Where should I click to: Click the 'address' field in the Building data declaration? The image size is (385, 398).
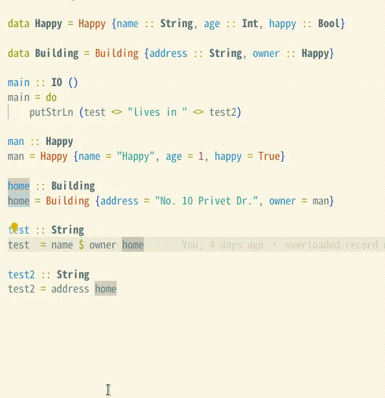[169, 53]
